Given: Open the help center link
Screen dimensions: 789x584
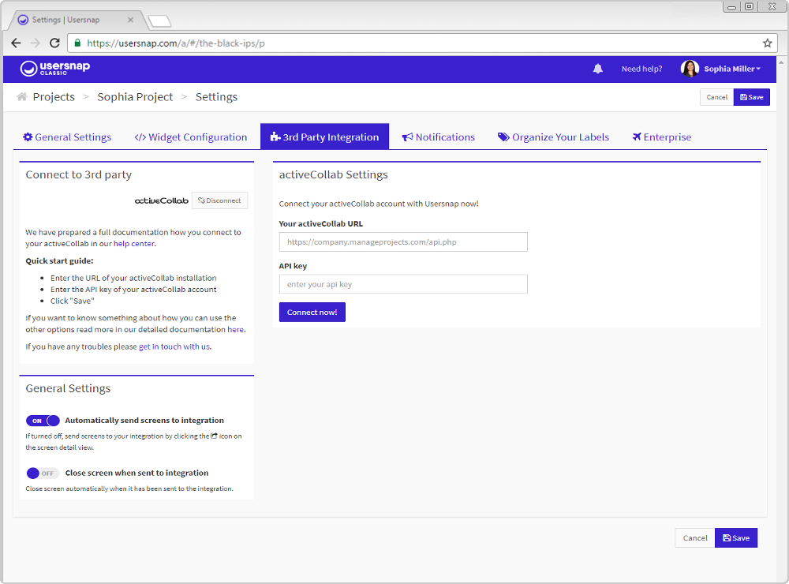Looking at the screenshot, I should pyautogui.click(x=134, y=244).
